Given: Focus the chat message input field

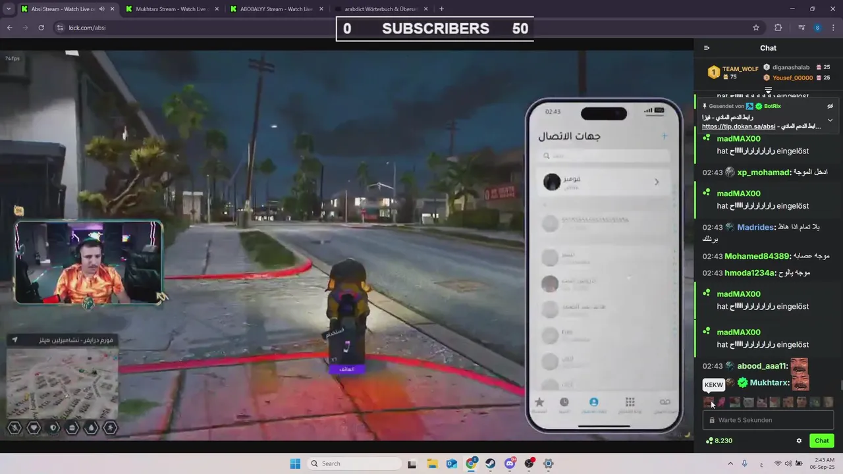Looking at the screenshot, I should [x=768, y=420].
